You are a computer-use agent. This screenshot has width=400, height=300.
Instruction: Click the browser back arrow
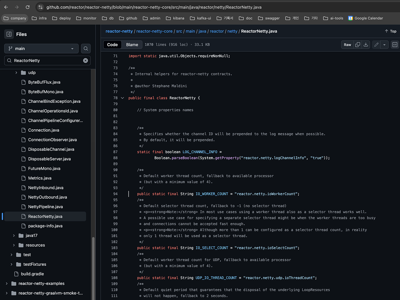coord(6,7)
